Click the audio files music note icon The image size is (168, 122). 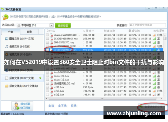(7, 47)
